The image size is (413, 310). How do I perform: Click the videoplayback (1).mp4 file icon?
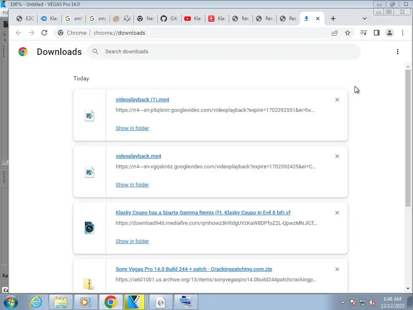coord(89,116)
